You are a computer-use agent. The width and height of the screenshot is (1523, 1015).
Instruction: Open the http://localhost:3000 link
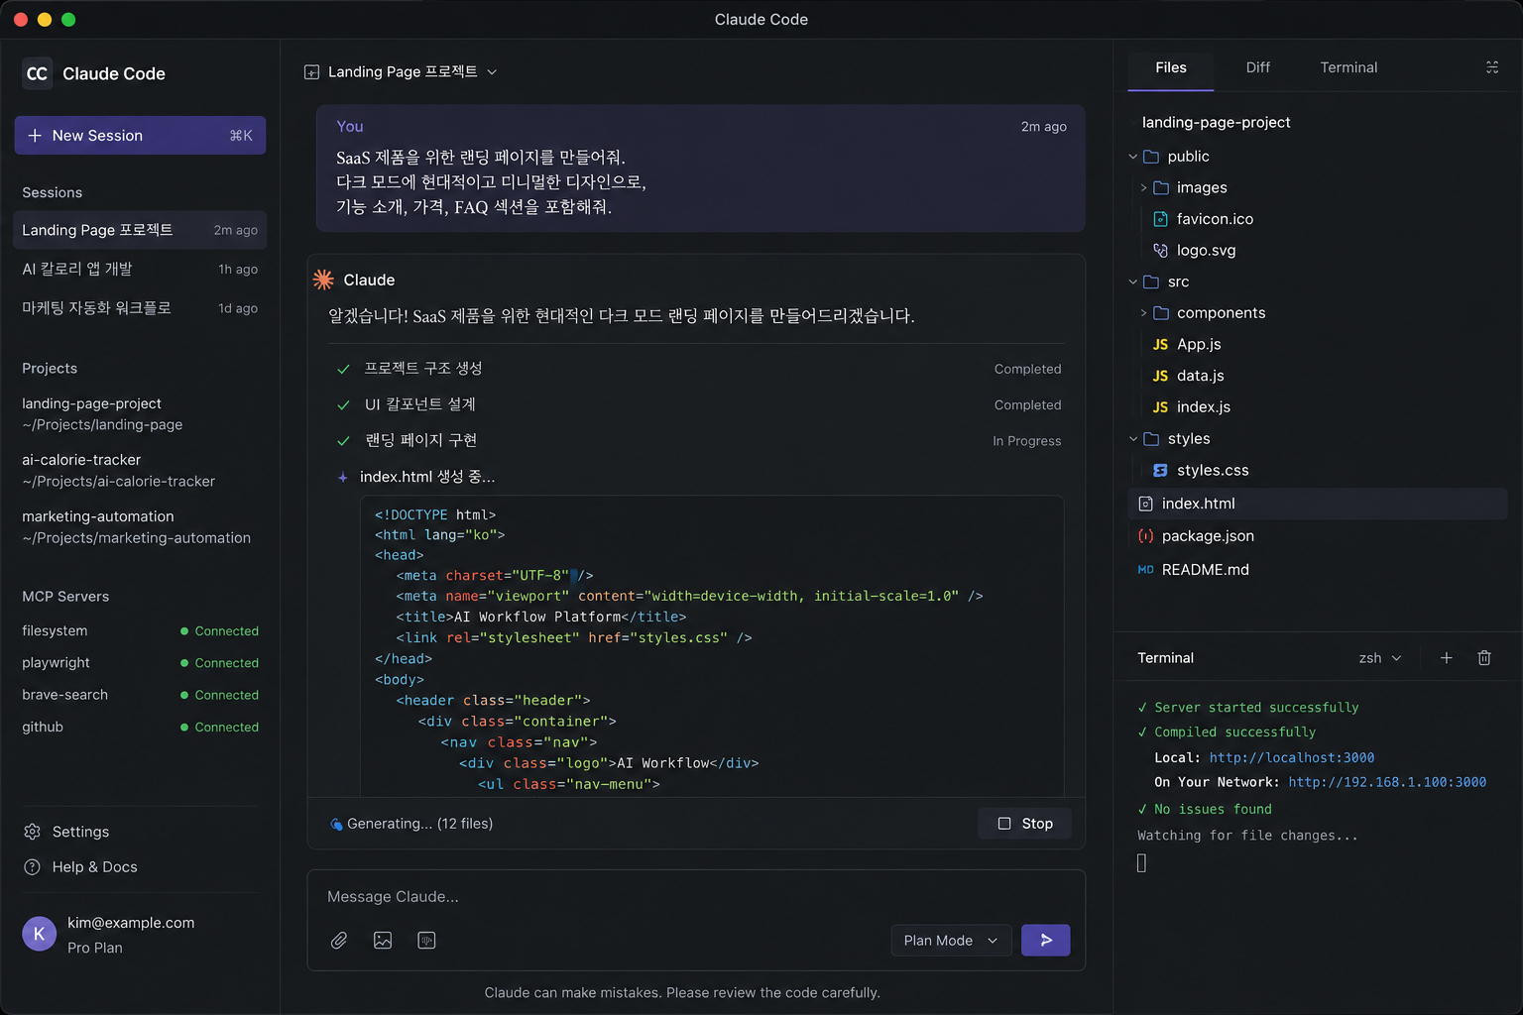1292,758
